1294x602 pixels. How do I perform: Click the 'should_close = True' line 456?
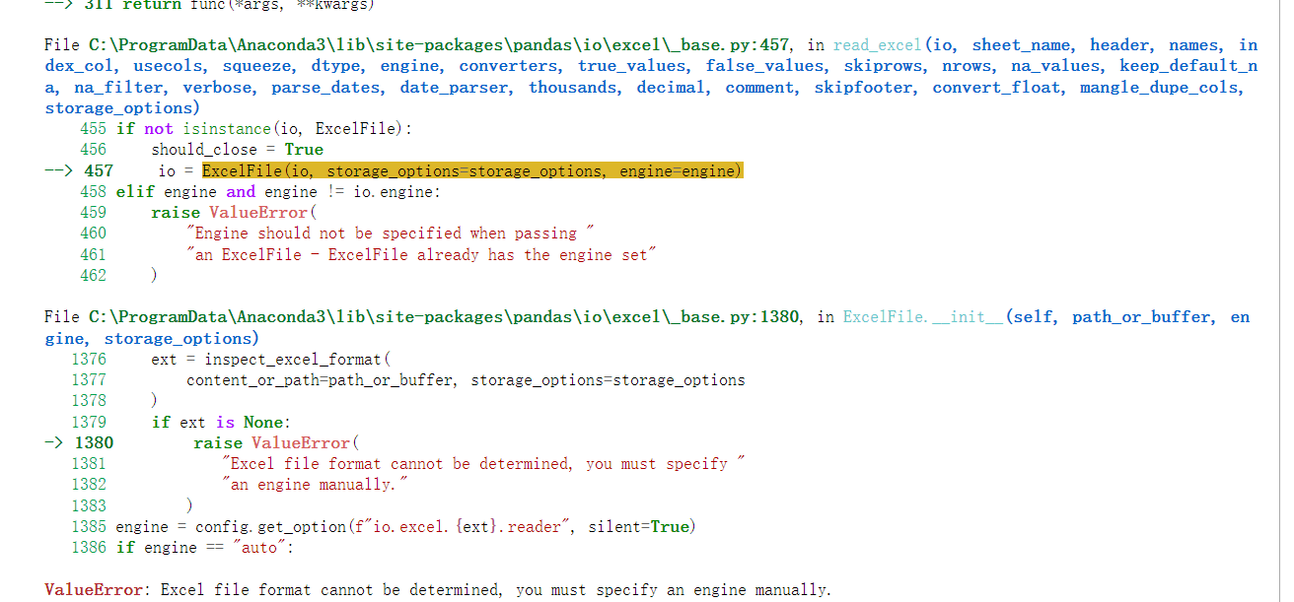[237, 150]
